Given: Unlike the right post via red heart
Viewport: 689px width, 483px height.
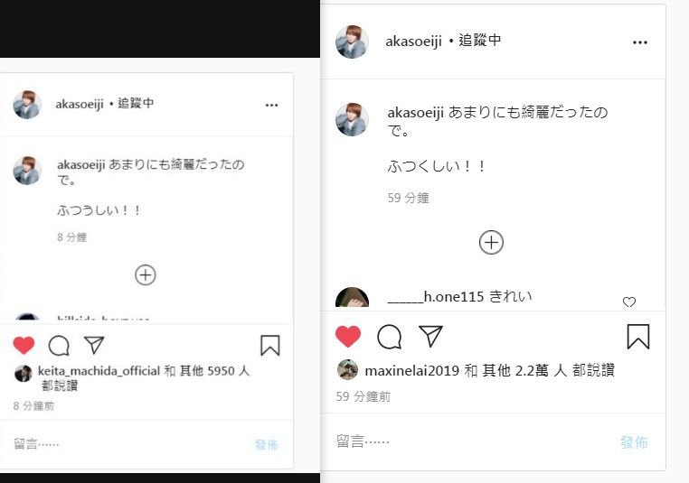Looking at the screenshot, I should pyautogui.click(x=348, y=337).
